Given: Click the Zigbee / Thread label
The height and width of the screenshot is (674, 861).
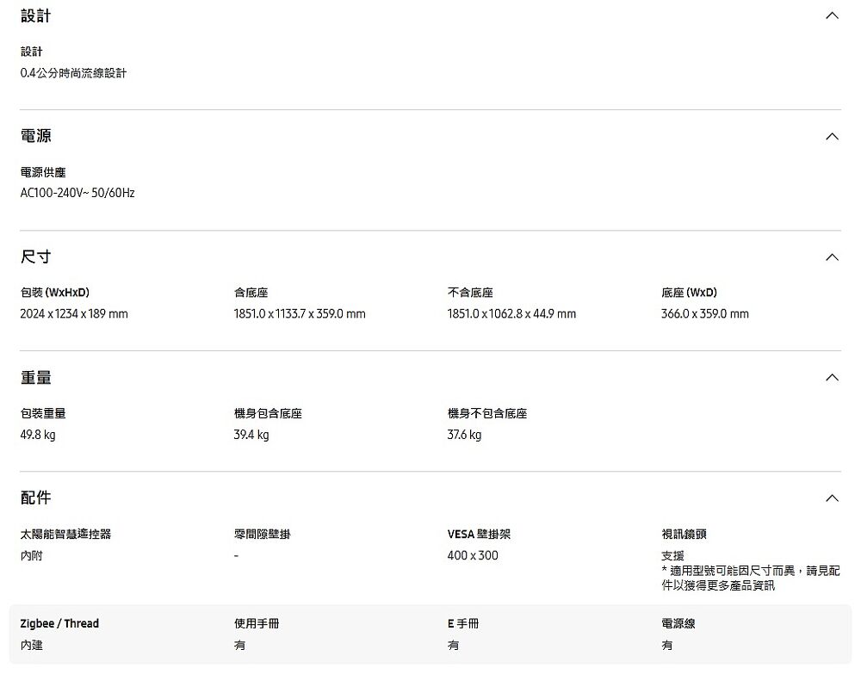Looking at the screenshot, I should point(60,623).
